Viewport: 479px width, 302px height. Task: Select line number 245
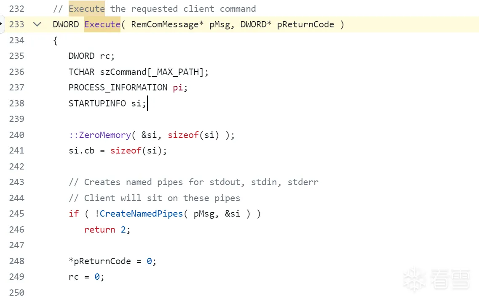coord(16,213)
